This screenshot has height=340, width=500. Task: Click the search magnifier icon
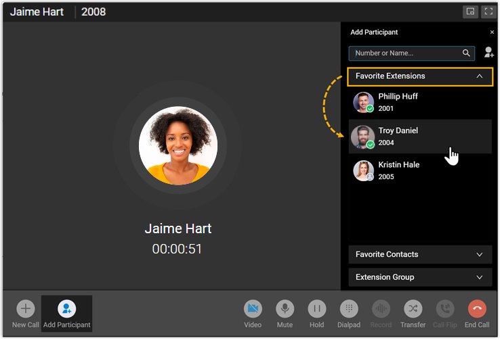coord(466,53)
